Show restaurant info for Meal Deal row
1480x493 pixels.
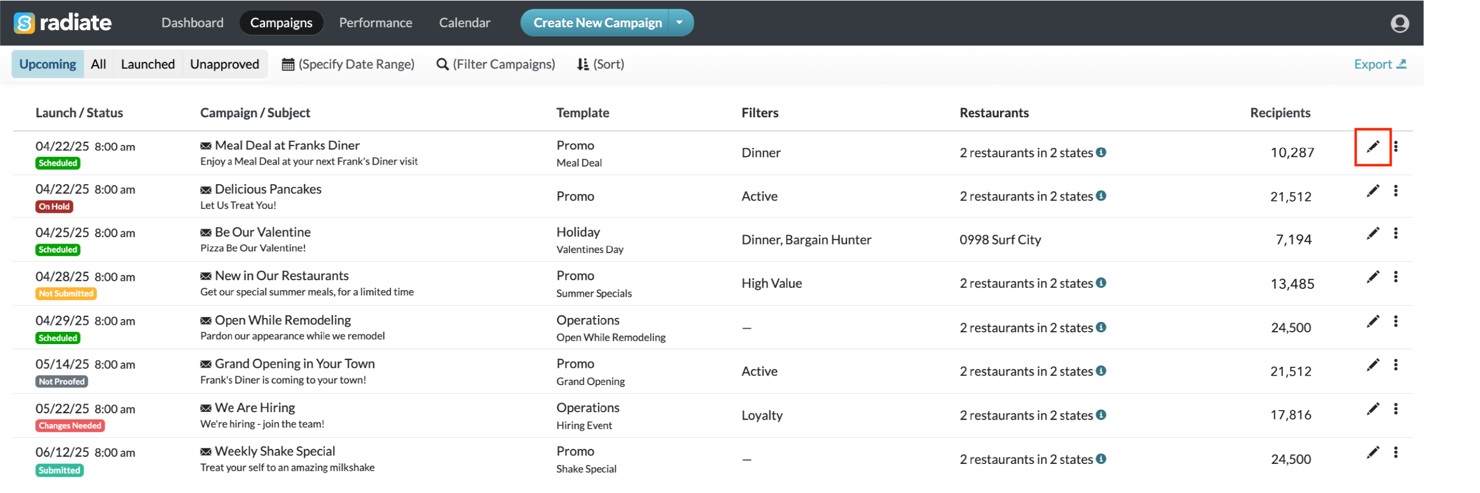click(1101, 153)
